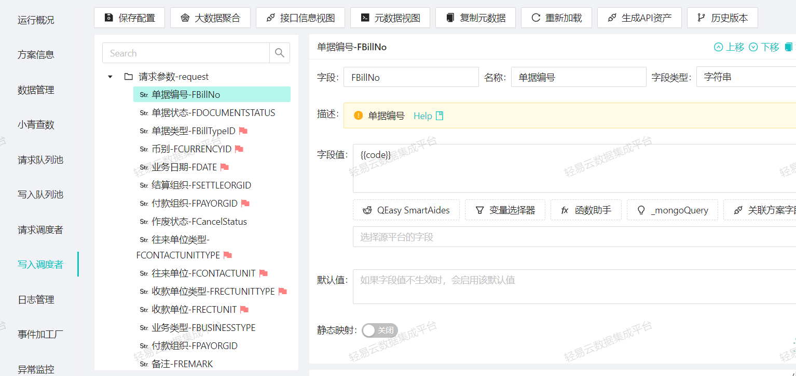Click the red flag next to 币别-FCURRENCYID
Viewport: 796px width, 376px height.
239,149
